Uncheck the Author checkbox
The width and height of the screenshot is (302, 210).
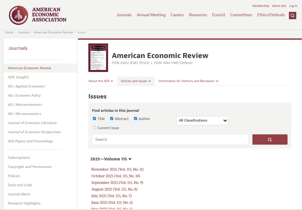tap(136, 119)
